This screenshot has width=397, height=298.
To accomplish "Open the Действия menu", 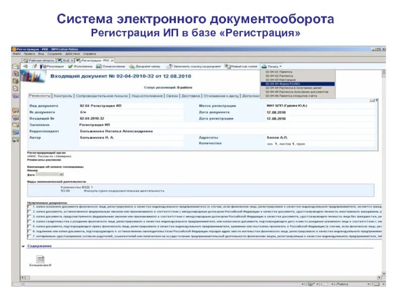I will pyautogui.click(x=72, y=54).
